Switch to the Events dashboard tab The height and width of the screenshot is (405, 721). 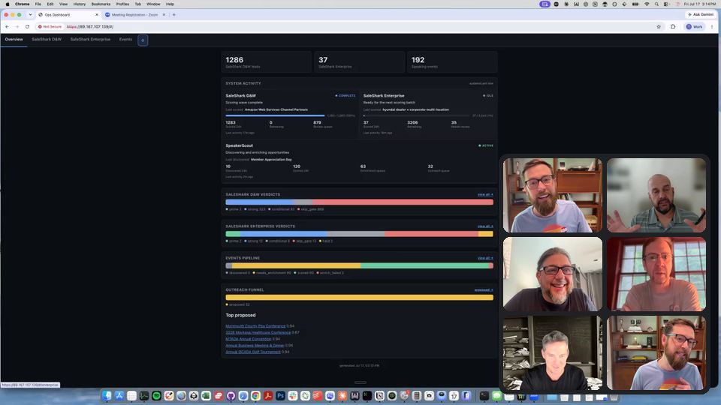click(125, 40)
